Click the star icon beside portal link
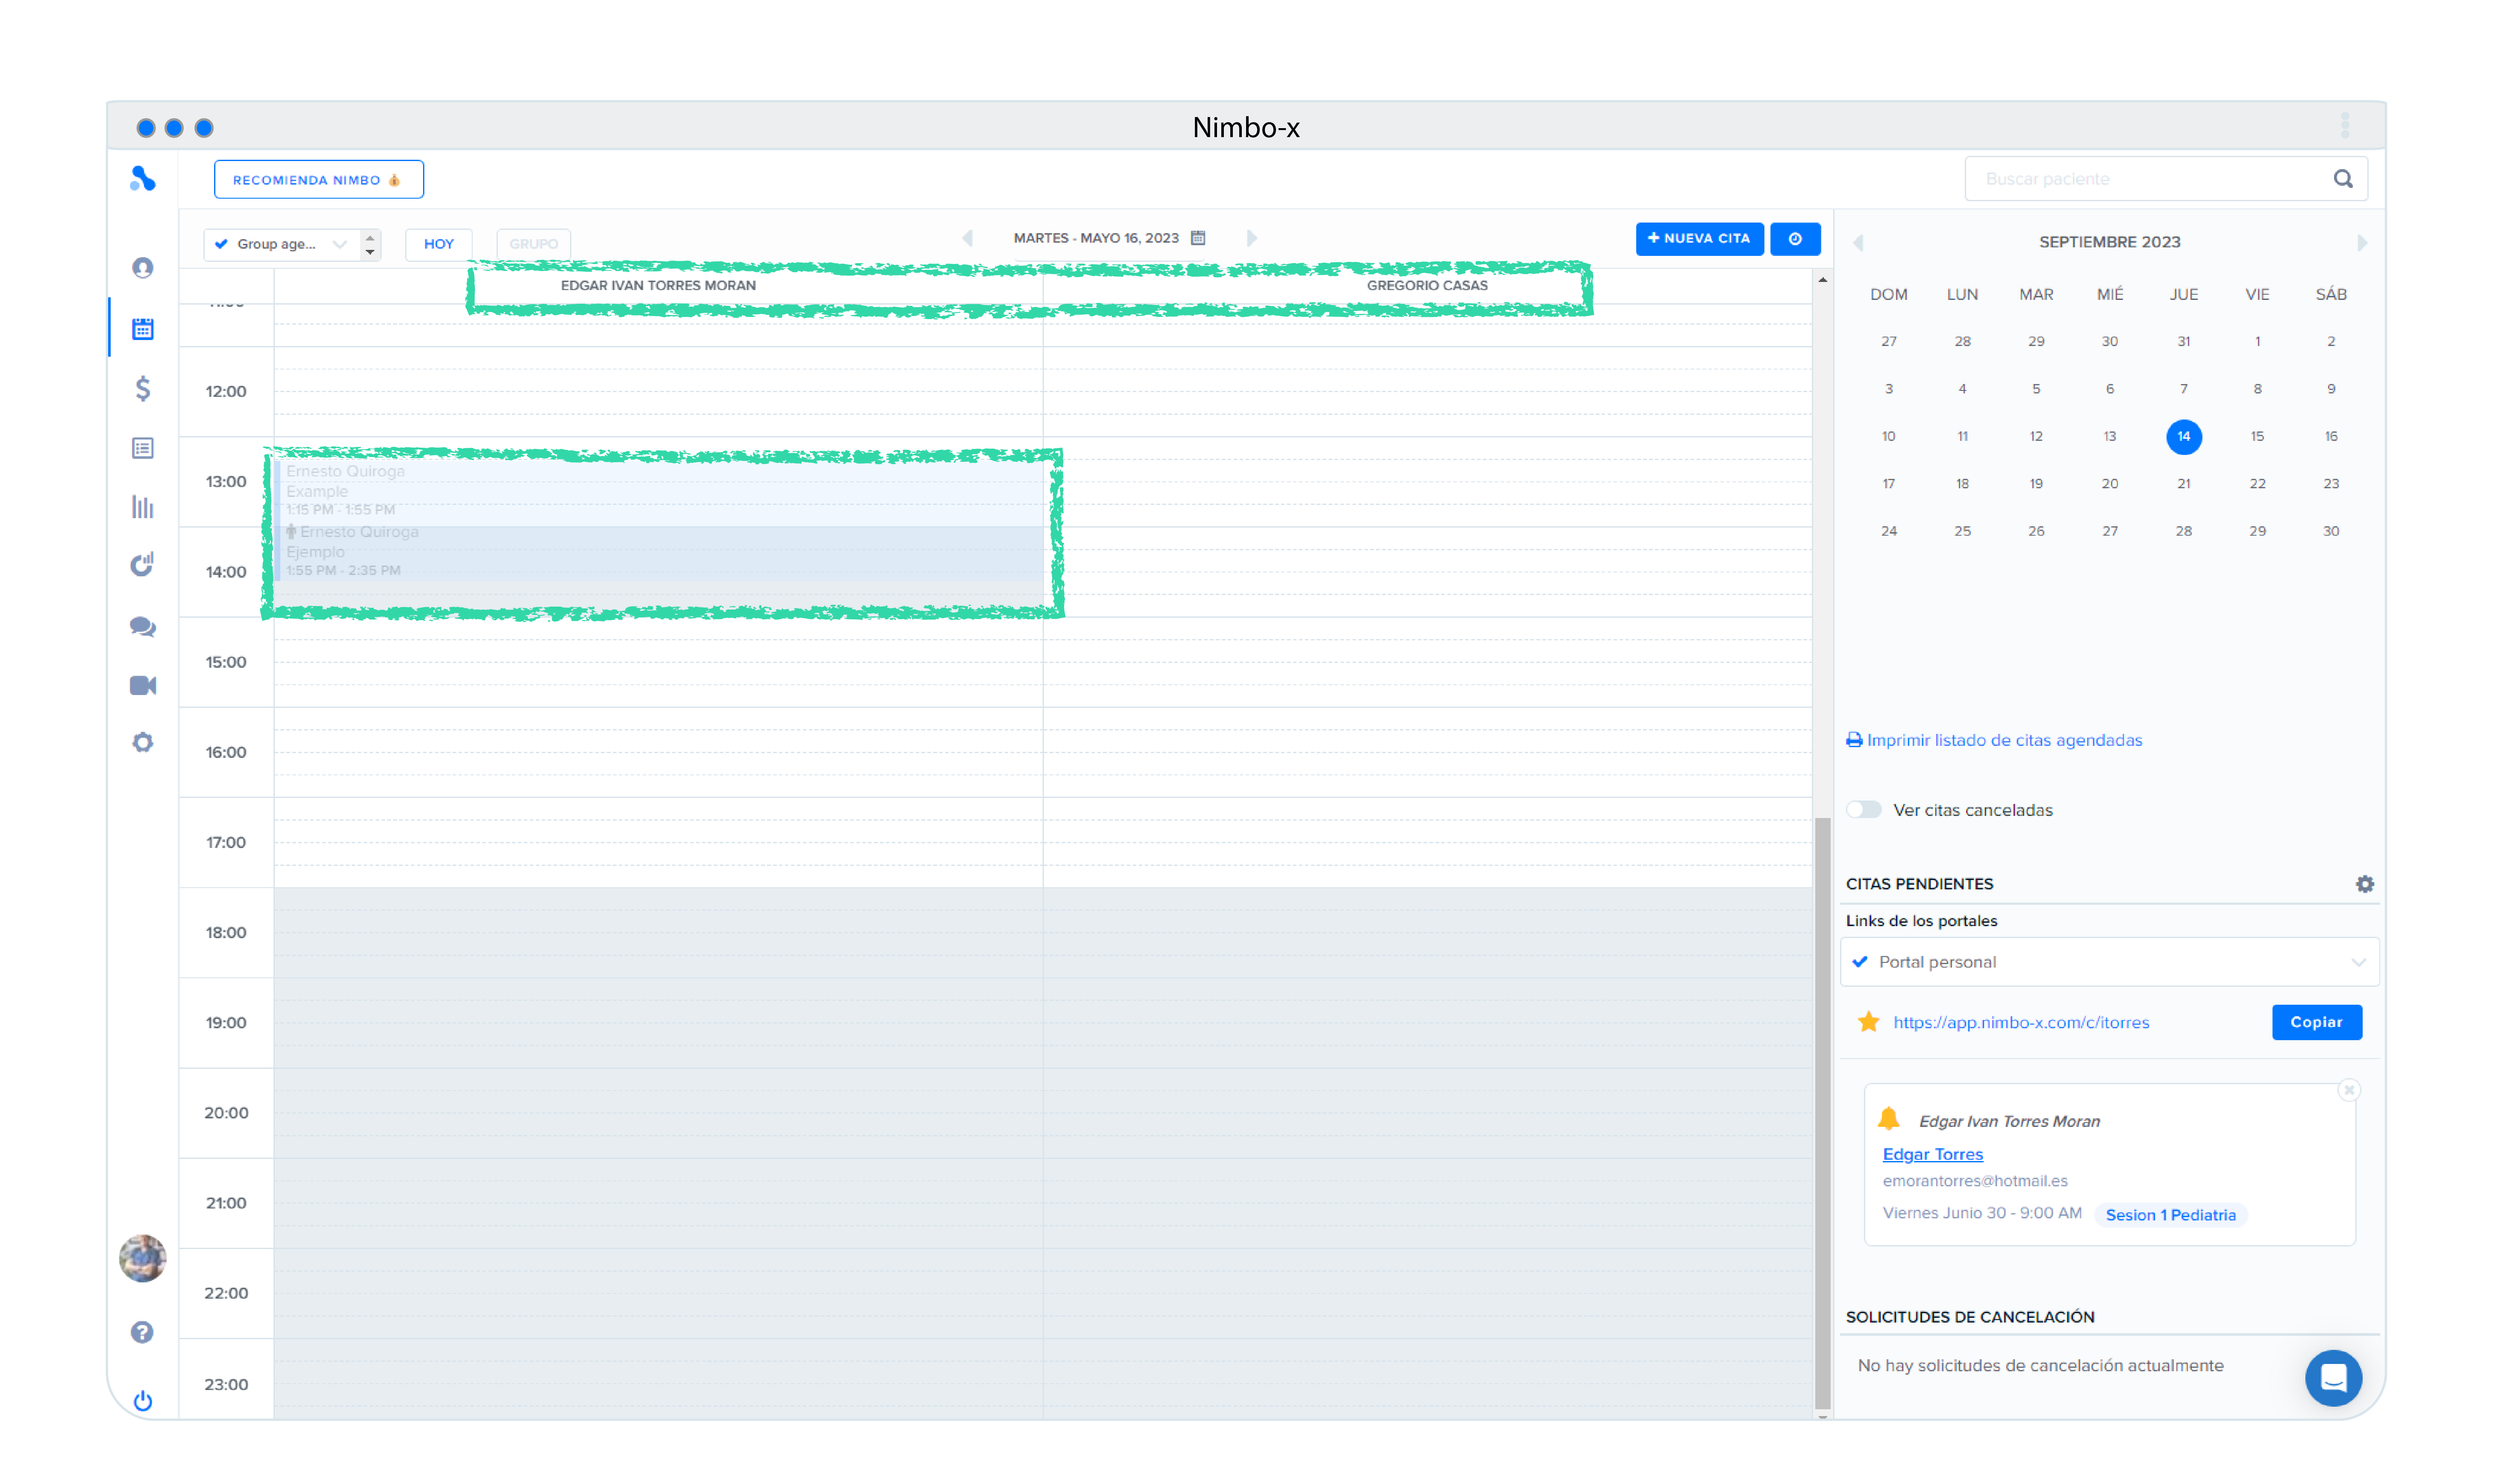 point(1869,1022)
